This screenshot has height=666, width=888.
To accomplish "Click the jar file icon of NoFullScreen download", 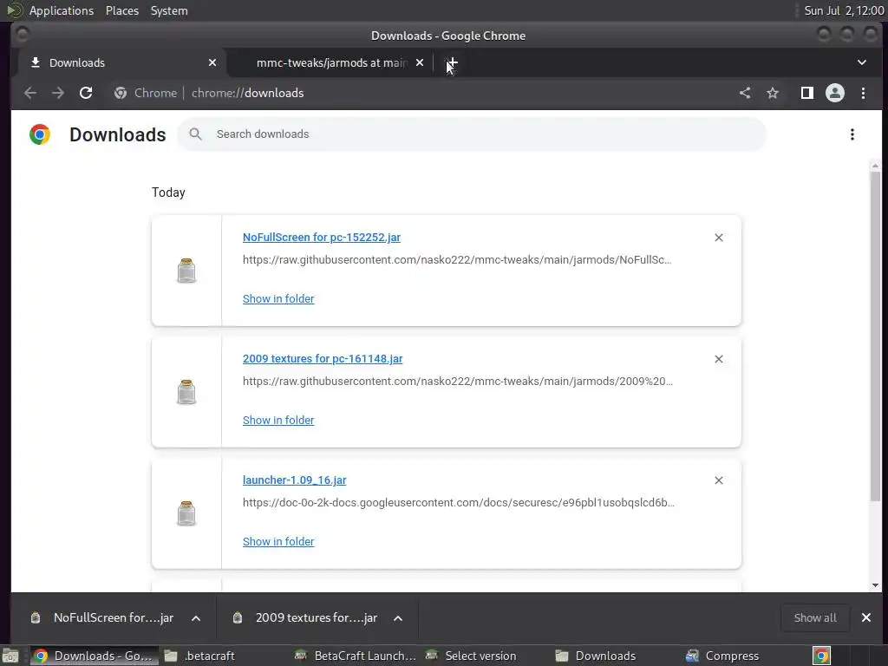I will (186, 271).
